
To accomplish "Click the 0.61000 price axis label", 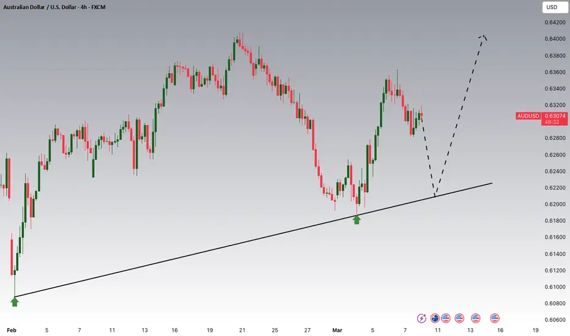I will click(555, 287).
